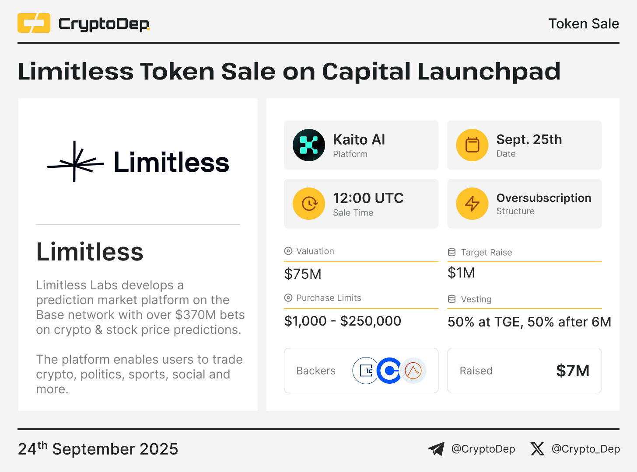
Task: Click the Raised $7M card
Action: pos(525,371)
